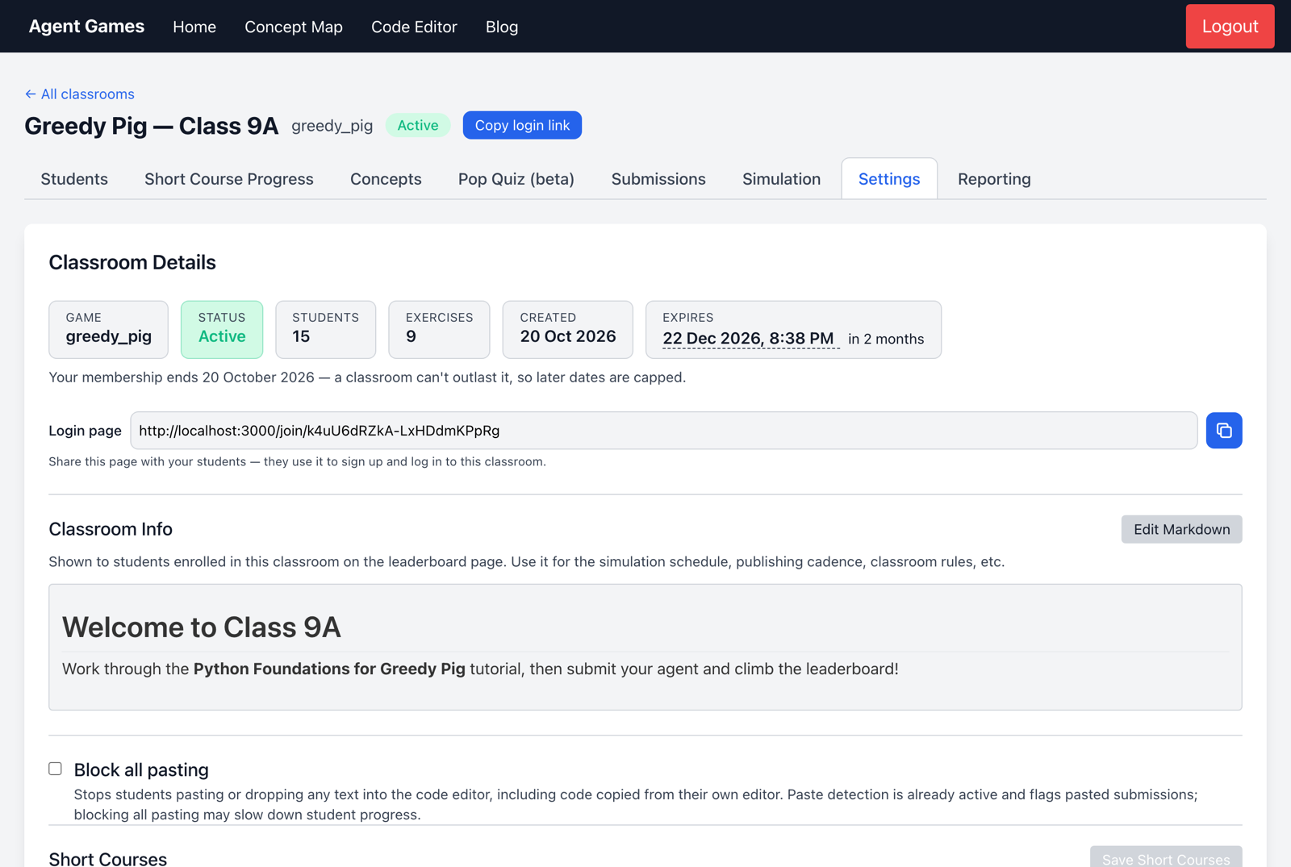Open the Concepts tab
This screenshot has width=1291, height=867.
[x=386, y=179]
